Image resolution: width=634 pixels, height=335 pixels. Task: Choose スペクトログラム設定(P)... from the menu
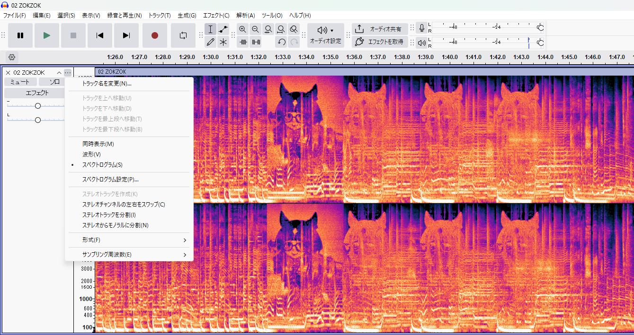(x=110, y=180)
